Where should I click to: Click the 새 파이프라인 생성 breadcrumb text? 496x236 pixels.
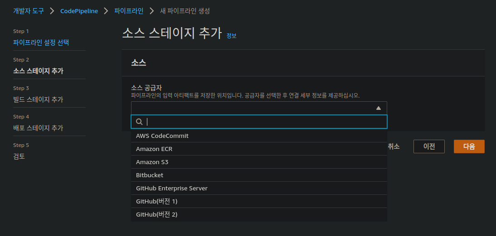pyautogui.click(x=185, y=11)
